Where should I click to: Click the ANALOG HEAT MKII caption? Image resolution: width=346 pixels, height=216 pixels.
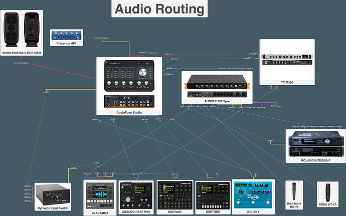[x=136, y=212]
